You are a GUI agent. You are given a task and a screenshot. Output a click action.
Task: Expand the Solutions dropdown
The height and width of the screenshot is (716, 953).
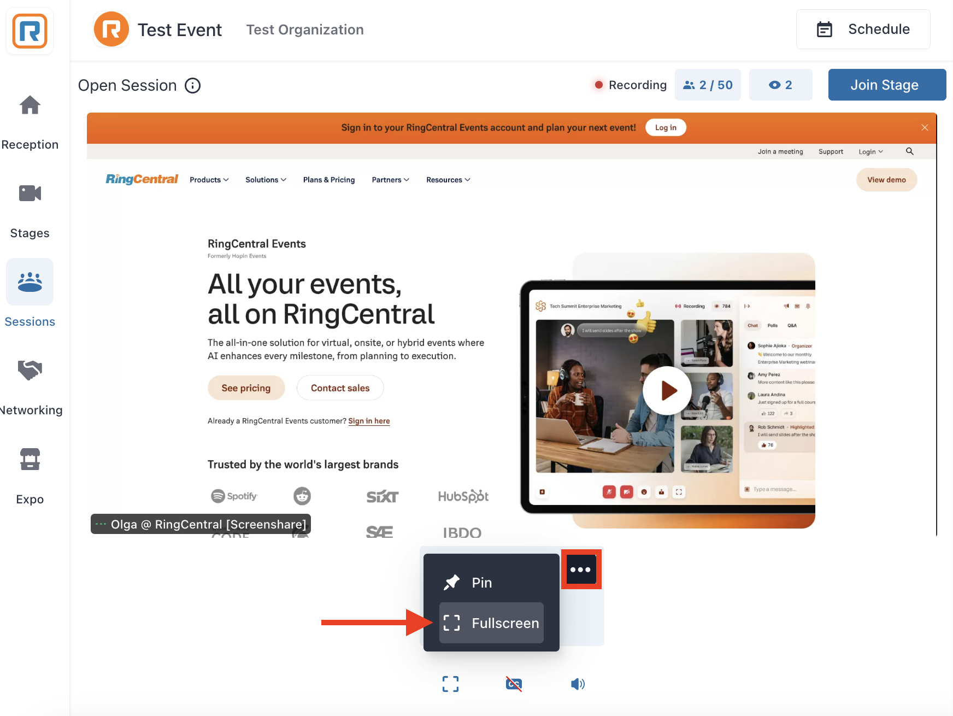click(266, 180)
